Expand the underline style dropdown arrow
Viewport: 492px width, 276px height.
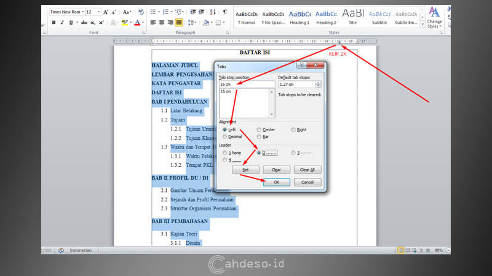click(77, 23)
